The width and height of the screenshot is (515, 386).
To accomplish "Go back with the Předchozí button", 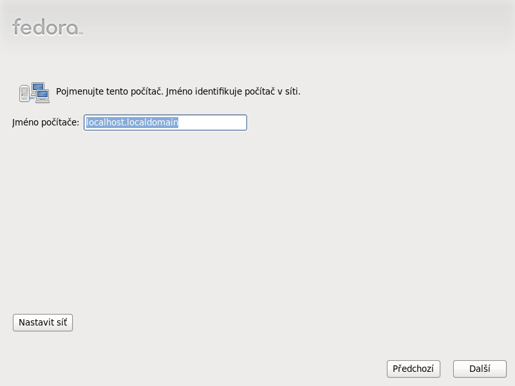I will point(413,369).
